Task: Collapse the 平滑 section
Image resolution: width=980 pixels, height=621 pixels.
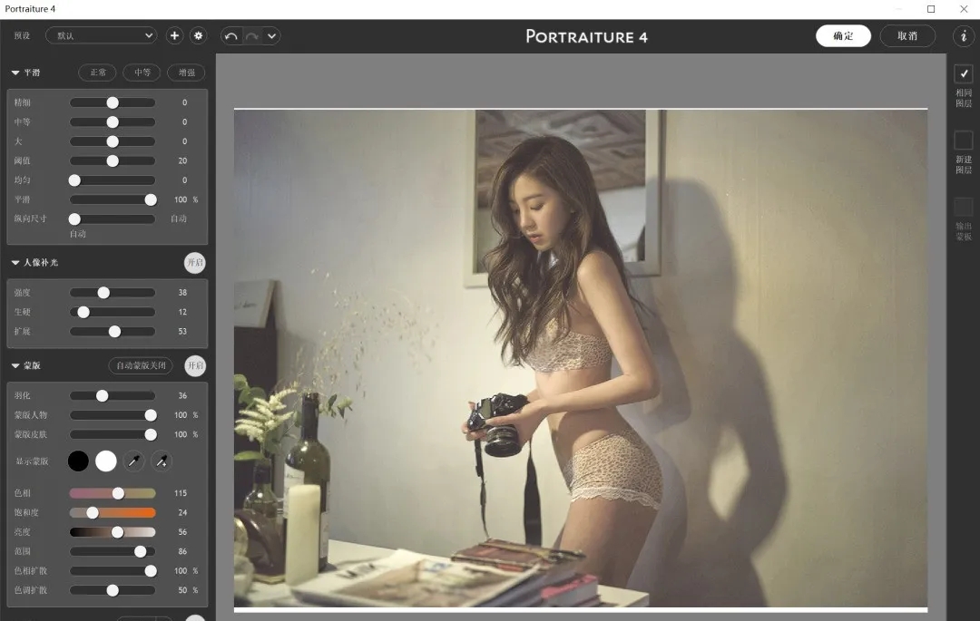Action: click(15, 73)
